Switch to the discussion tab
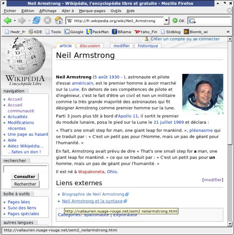Viewport: 234px width, 235px height. click(x=90, y=46)
